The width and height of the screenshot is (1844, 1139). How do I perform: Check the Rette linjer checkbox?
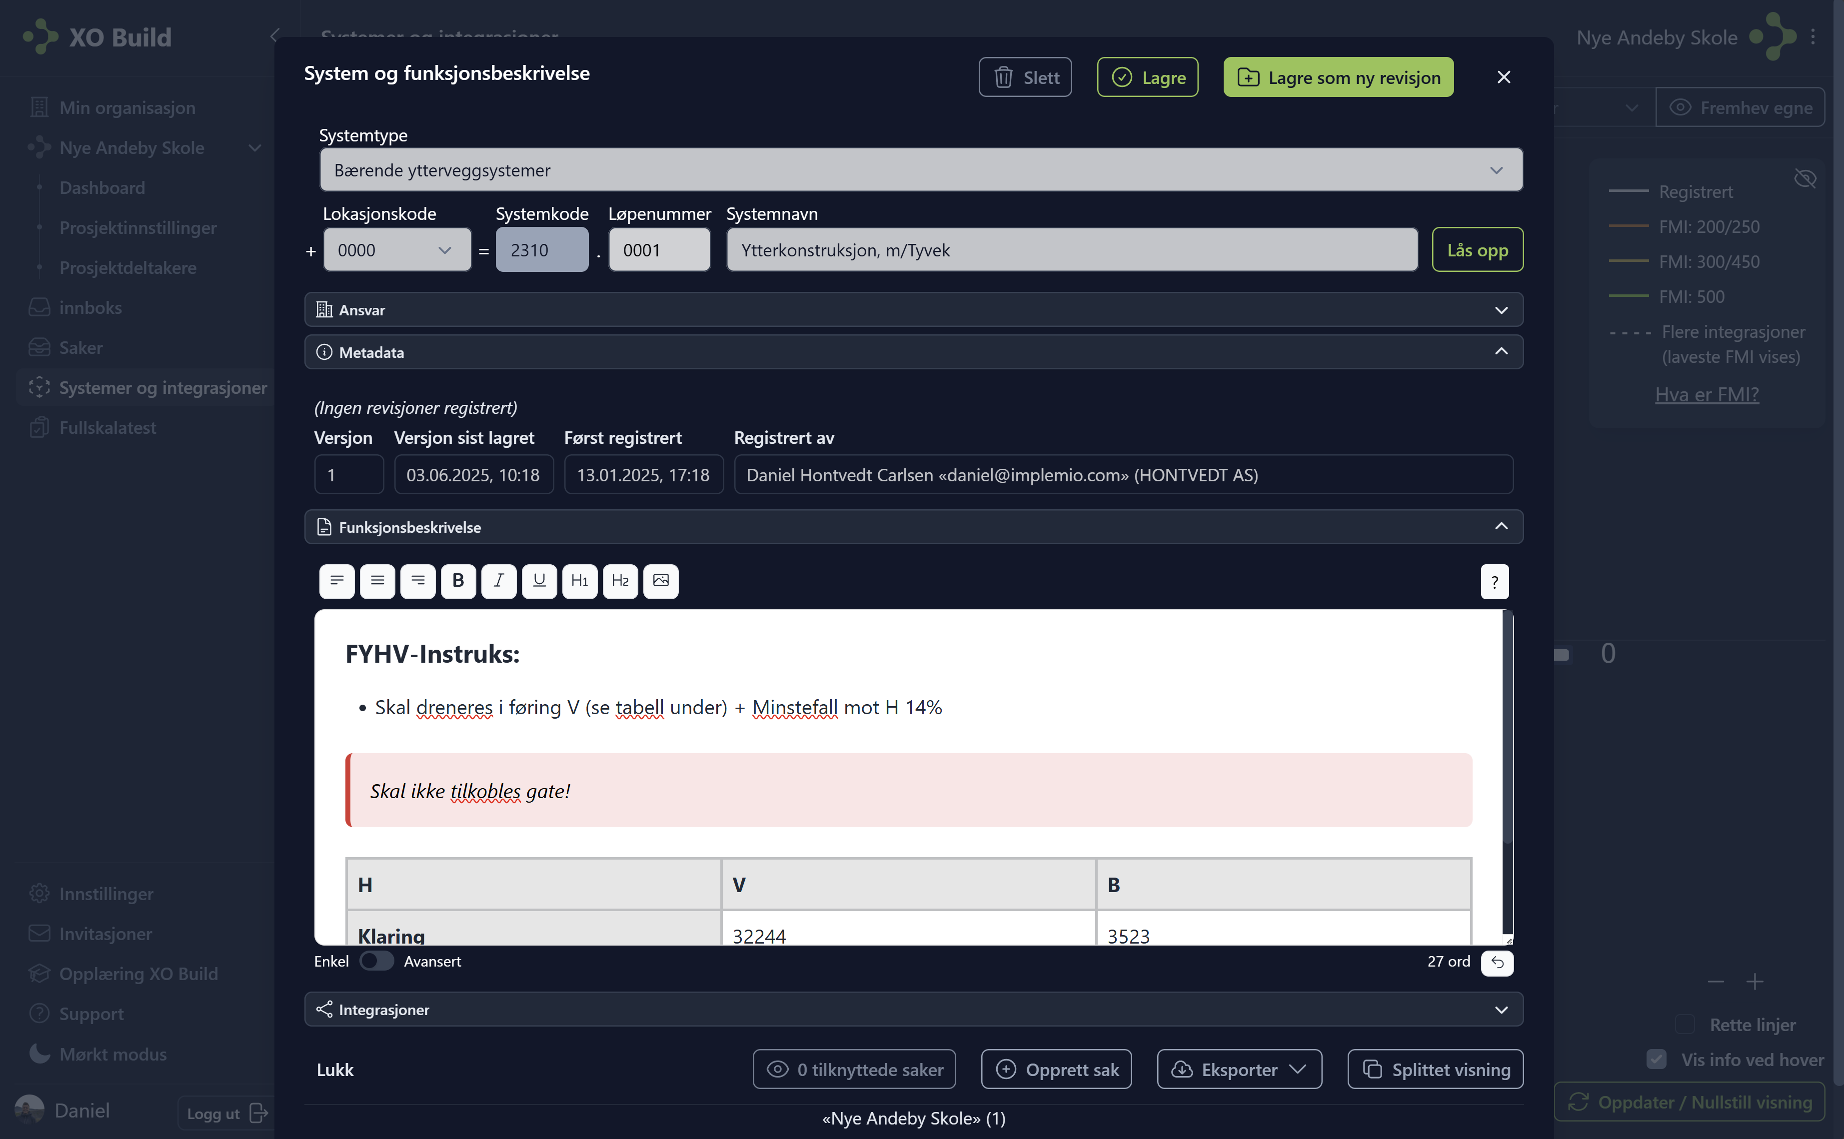[x=1685, y=1025]
